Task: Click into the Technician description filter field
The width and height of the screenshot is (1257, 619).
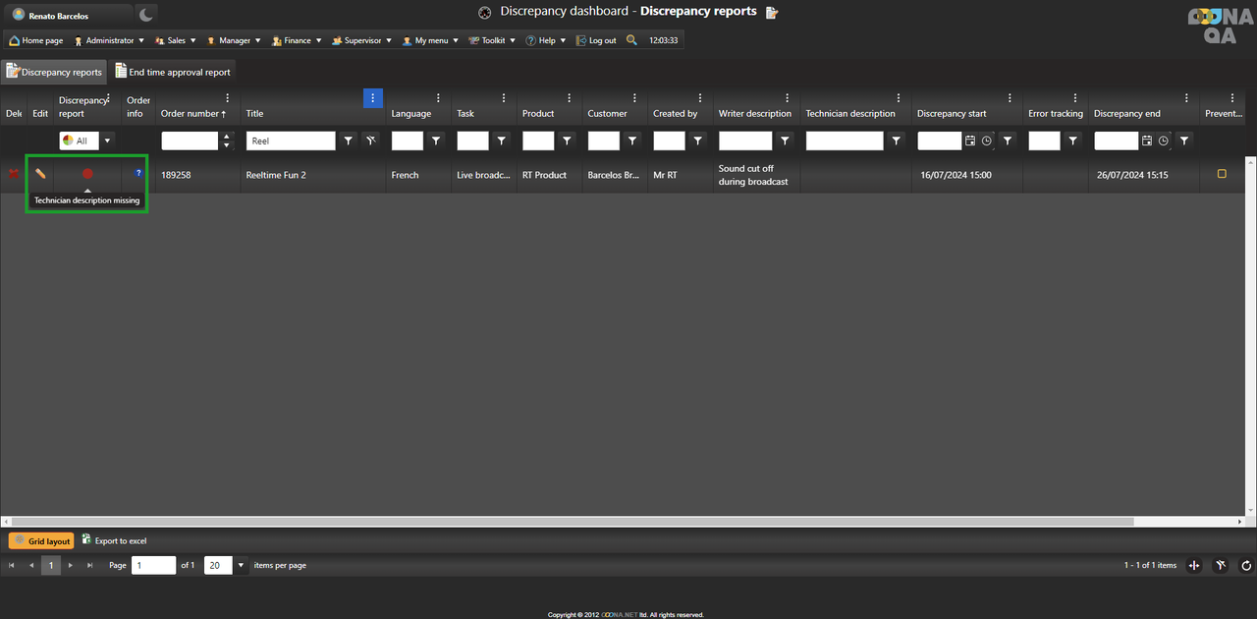Action: (x=845, y=141)
